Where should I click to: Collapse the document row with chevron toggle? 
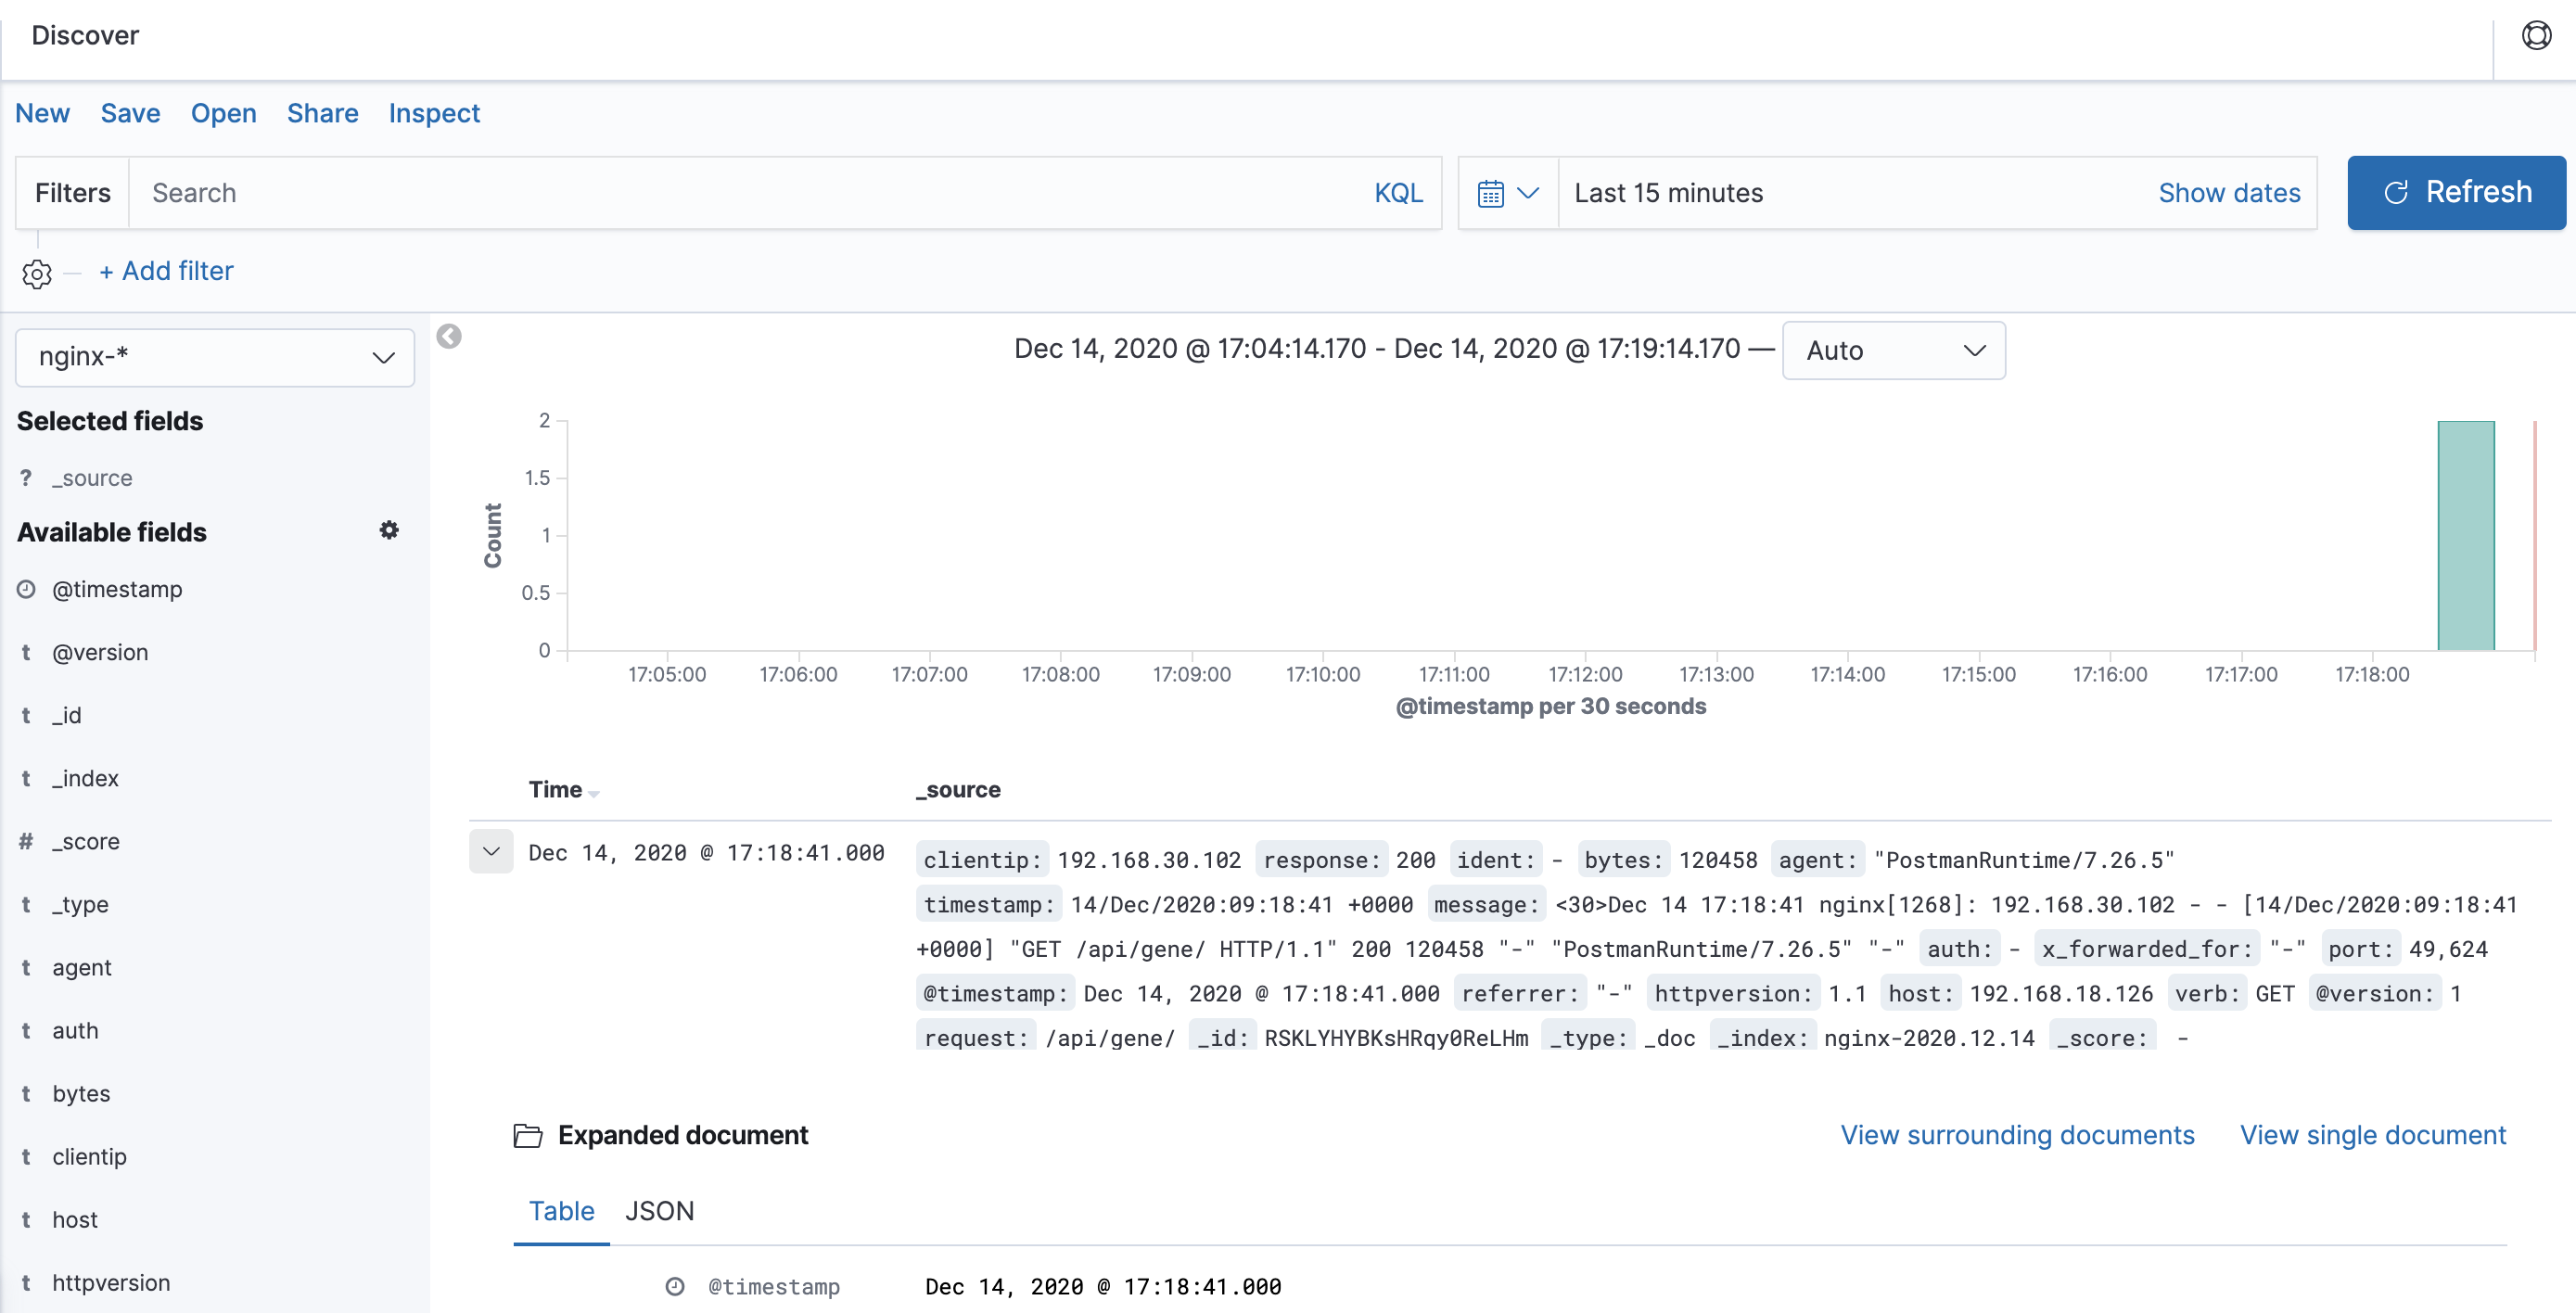pyautogui.click(x=491, y=852)
